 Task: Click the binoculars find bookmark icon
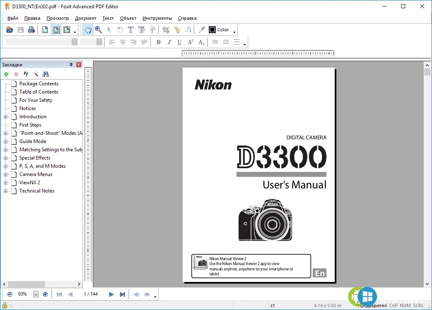[x=45, y=74]
